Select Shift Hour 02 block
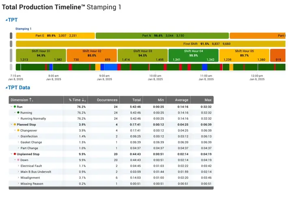This screenshot has width=288, height=197. coord(92,55)
